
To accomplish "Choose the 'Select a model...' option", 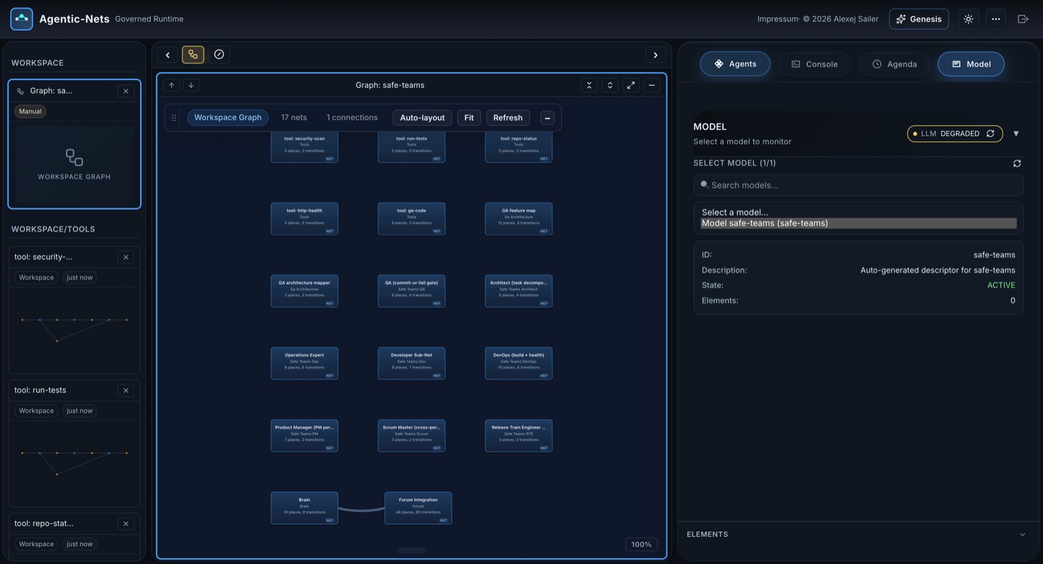I will (859, 212).
